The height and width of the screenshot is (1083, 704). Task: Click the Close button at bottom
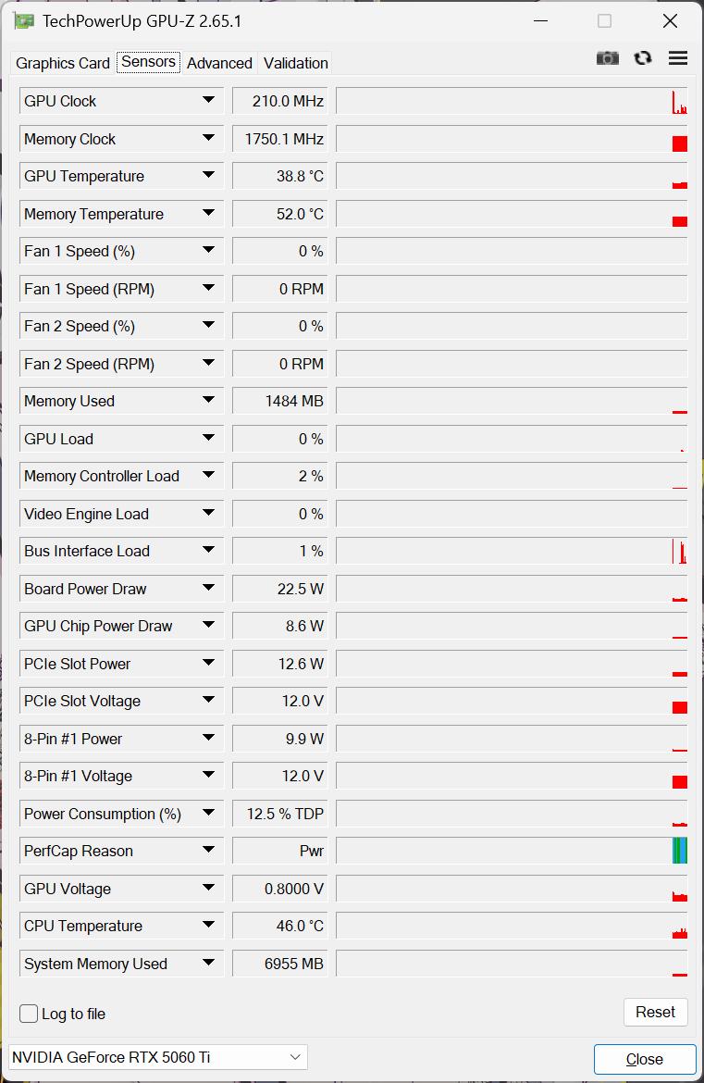click(644, 1059)
